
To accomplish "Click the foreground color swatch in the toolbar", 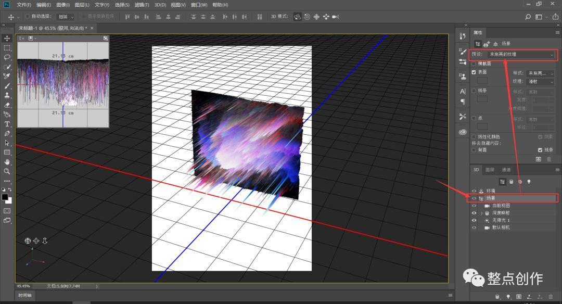I will pos(6,197).
